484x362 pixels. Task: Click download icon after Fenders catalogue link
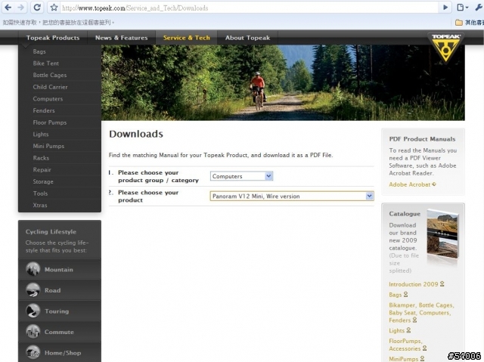(x=414, y=320)
